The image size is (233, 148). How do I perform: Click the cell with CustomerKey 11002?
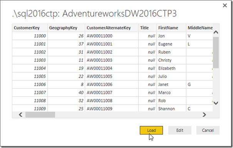pos(30,52)
